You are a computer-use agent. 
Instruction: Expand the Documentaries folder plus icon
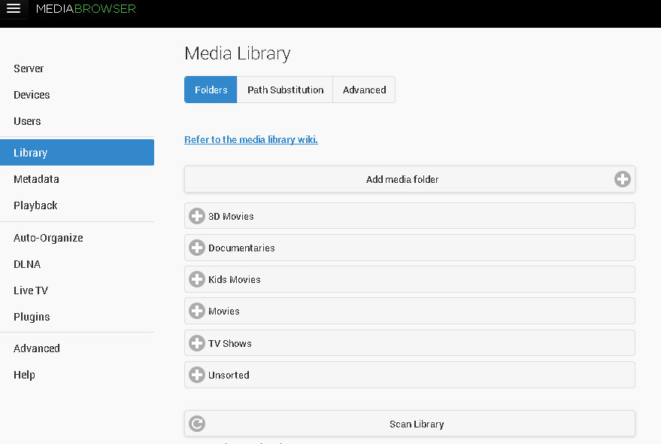[x=197, y=248]
